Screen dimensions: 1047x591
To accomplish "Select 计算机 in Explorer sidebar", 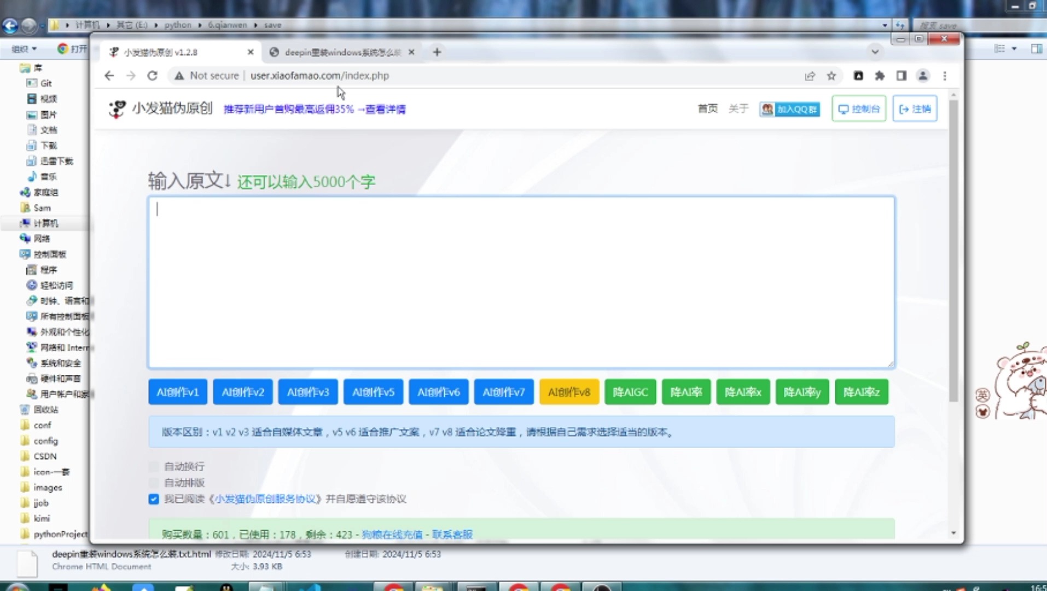I will pyautogui.click(x=46, y=223).
